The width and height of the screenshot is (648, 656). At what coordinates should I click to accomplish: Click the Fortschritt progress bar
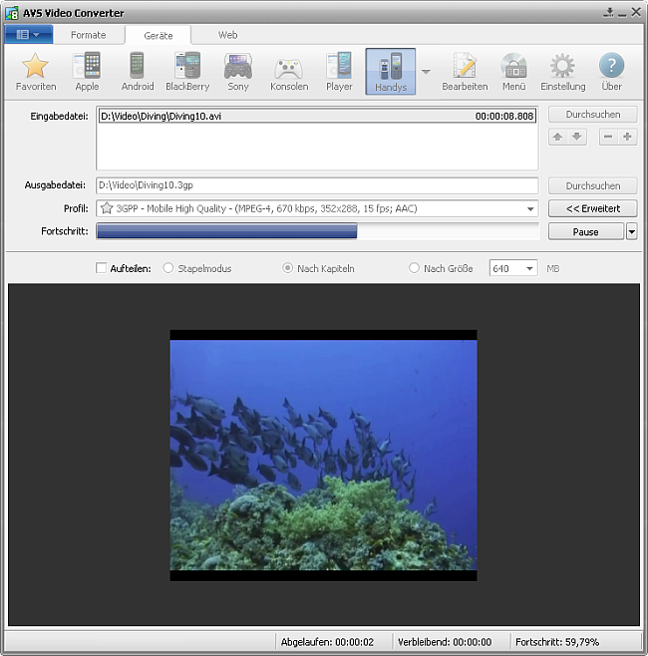coord(317,231)
